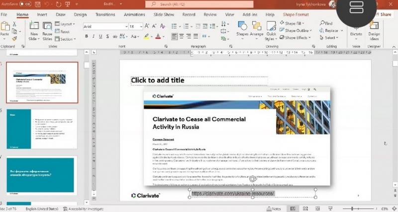
Task: Click the text highlight color button
Action: click(147, 36)
